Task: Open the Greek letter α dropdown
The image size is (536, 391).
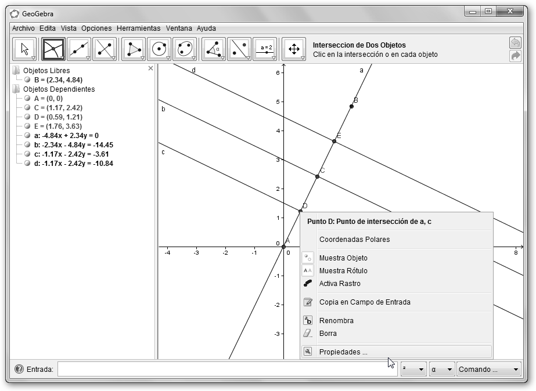Action: (x=441, y=370)
